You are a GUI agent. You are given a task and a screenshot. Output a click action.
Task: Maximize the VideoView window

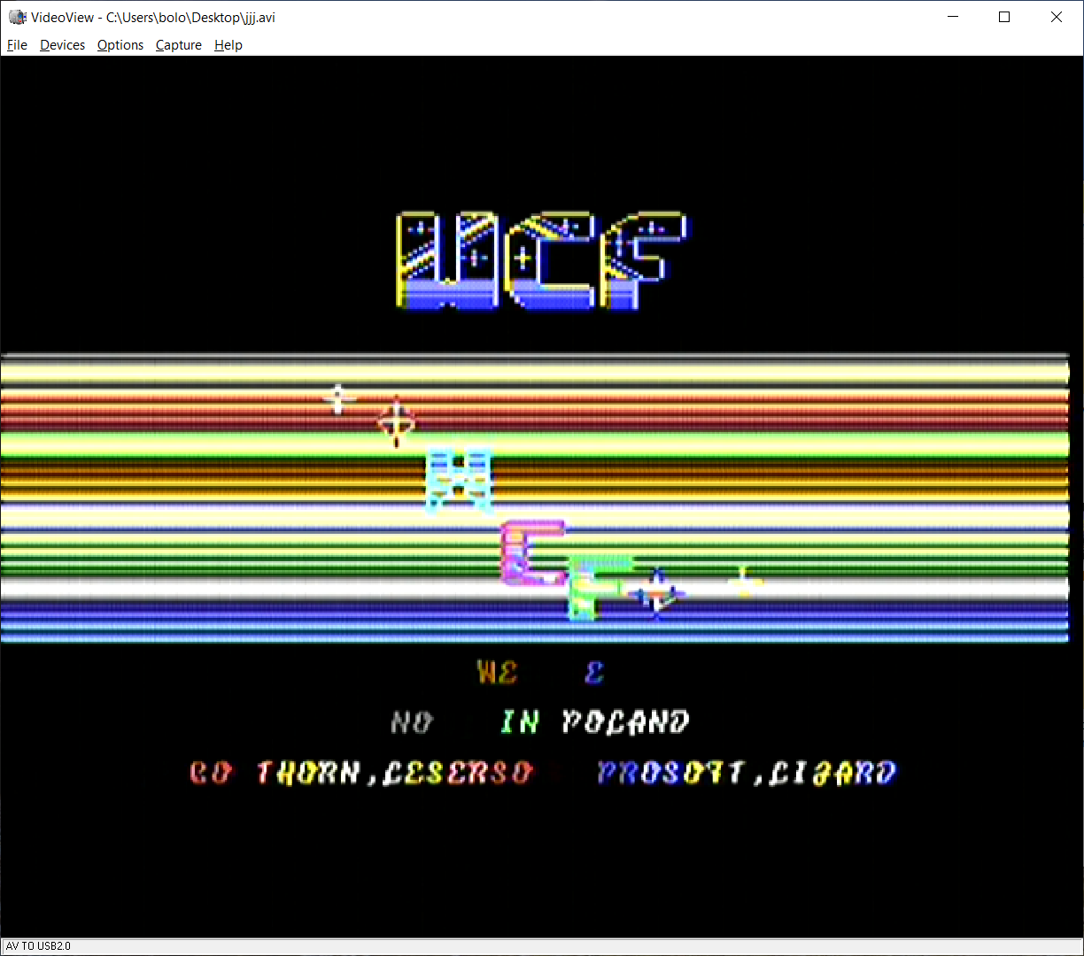(x=1004, y=17)
